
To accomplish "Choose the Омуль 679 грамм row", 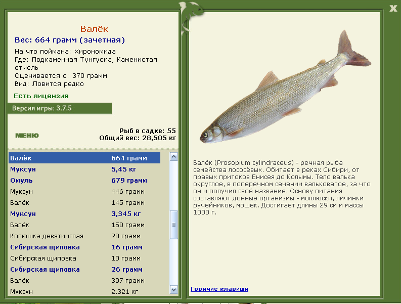I will [84, 181].
